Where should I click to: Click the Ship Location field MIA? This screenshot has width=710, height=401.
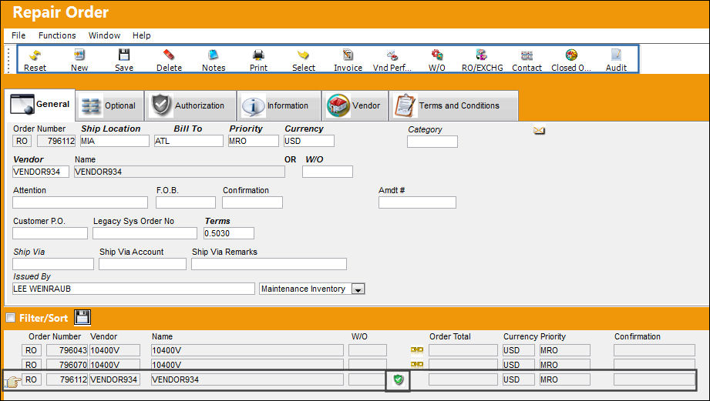[x=115, y=141]
